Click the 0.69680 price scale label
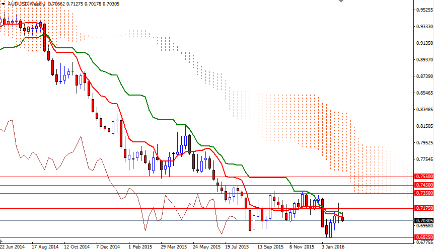This screenshot has width=434, height=251. [x=424, y=225]
